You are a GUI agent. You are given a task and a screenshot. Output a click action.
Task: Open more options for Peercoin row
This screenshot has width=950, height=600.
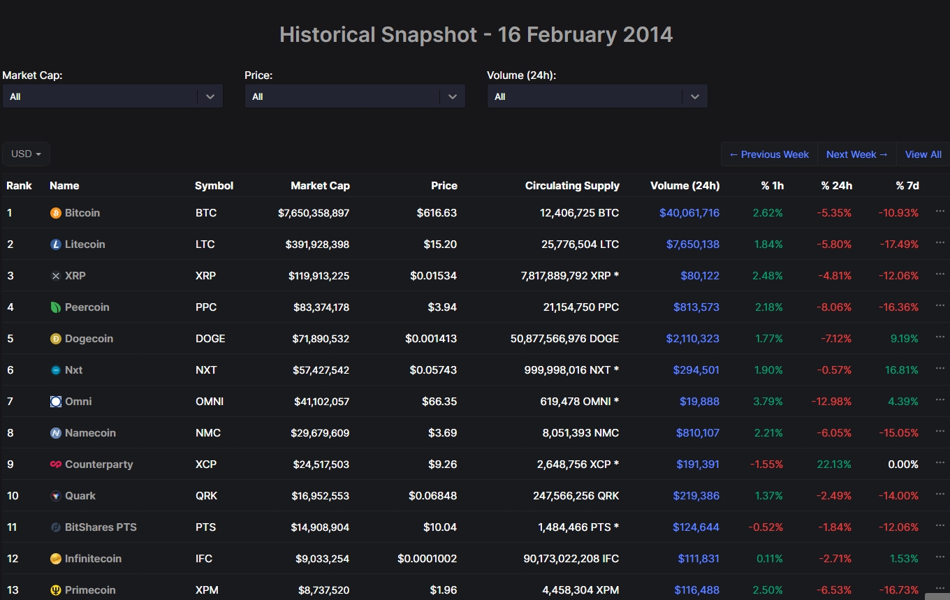click(x=940, y=305)
